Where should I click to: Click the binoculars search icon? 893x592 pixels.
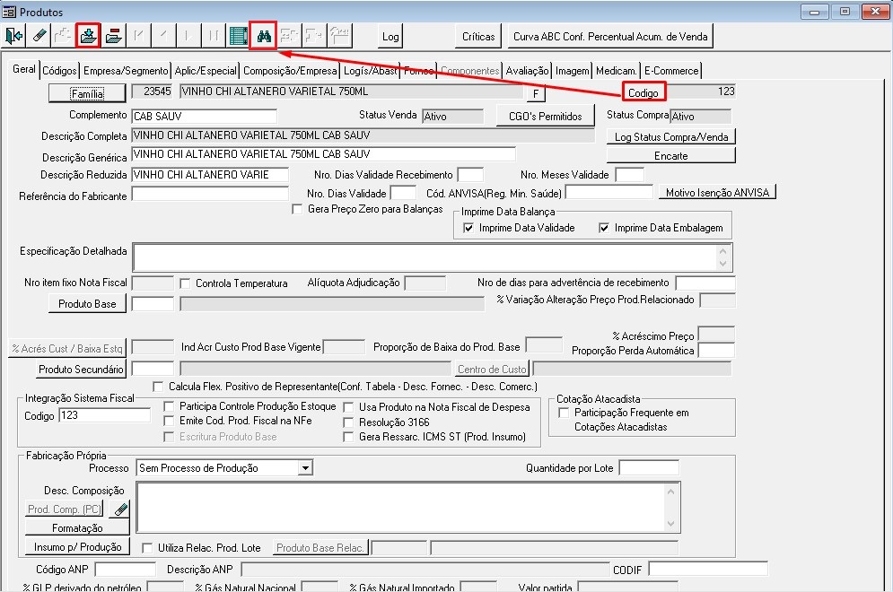point(264,37)
